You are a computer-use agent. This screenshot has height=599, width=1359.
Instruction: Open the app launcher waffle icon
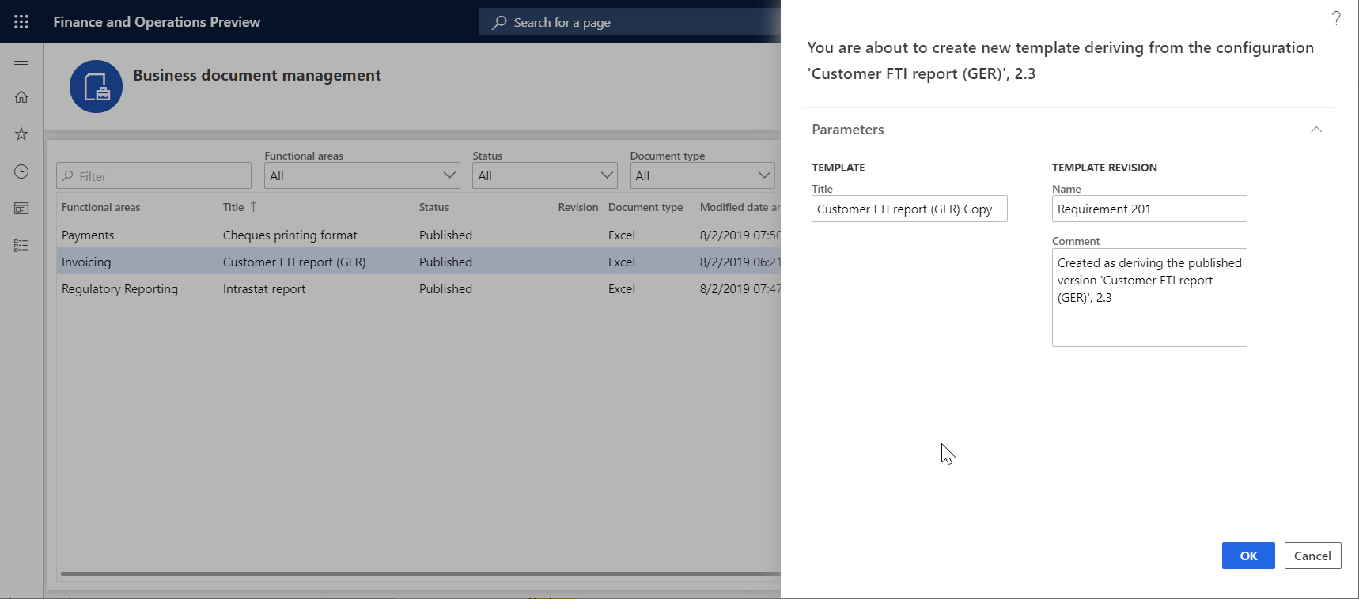pos(21,22)
